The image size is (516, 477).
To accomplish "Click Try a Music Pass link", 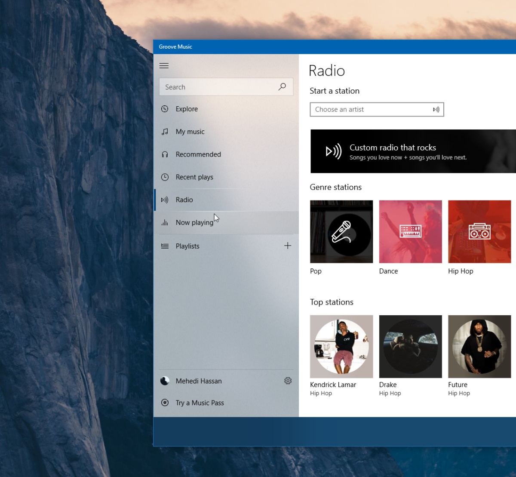I will coord(200,403).
